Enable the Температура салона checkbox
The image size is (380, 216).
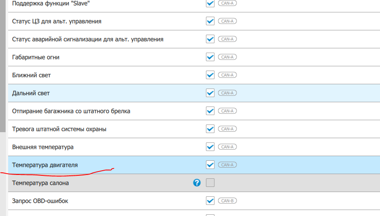pos(210,183)
